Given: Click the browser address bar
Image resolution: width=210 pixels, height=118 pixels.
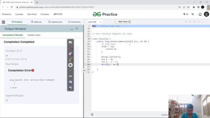Looking at the screenshot, I should click(x=96, y=7).
